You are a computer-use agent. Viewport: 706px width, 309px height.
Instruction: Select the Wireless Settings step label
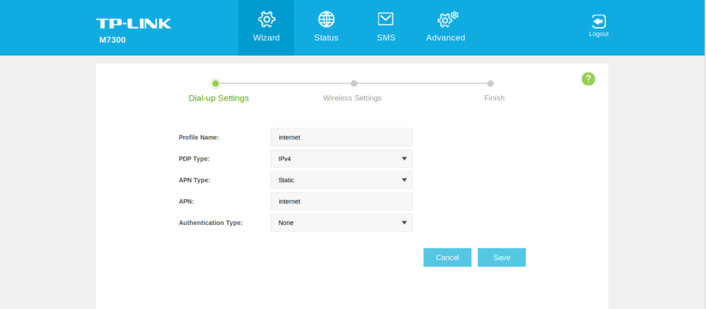coord(352,98)
